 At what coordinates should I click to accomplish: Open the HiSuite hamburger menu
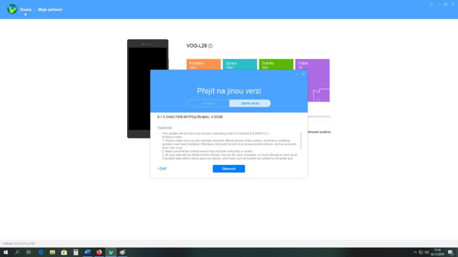coord(431,4)
